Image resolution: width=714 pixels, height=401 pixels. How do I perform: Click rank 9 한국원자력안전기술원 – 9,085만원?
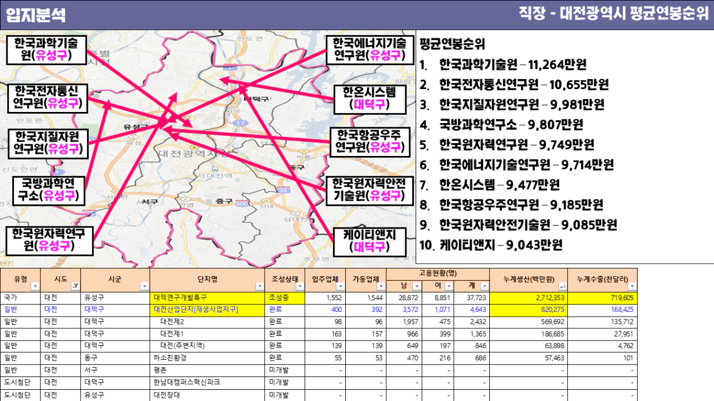click(x=518, y=225)
